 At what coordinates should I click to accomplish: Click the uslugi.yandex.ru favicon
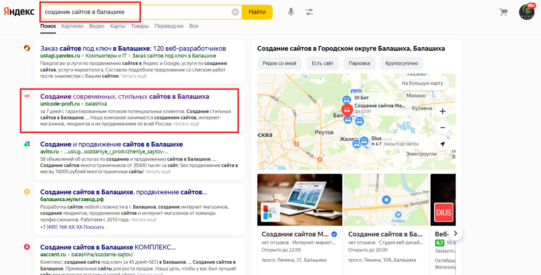[x=27, y=48]
